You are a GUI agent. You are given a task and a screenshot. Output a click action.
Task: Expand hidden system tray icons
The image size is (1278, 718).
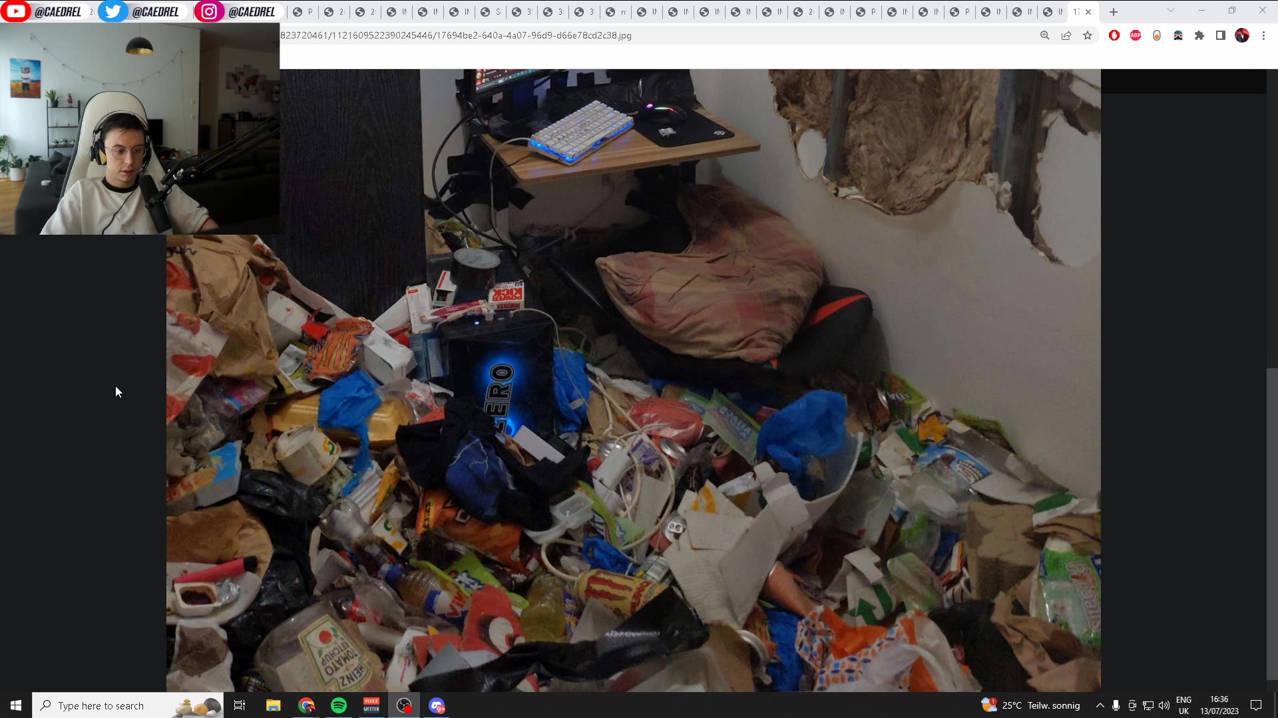(1100, 705)
